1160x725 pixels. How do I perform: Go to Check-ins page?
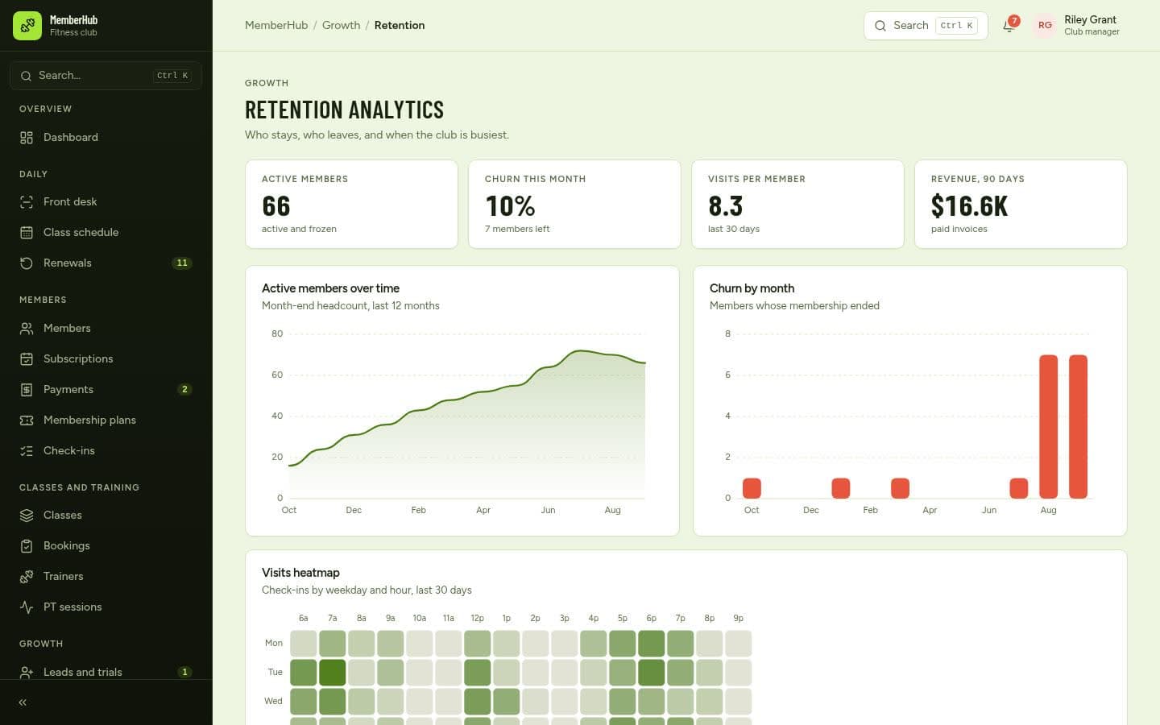click(106, 451)
